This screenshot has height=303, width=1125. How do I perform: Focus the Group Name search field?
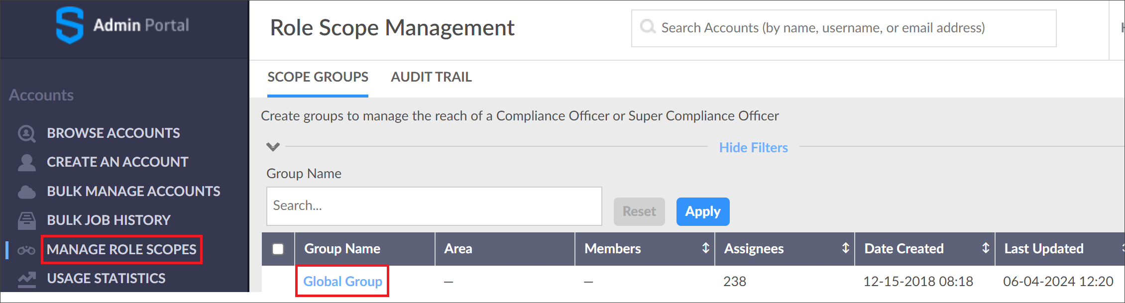point(434,206)
